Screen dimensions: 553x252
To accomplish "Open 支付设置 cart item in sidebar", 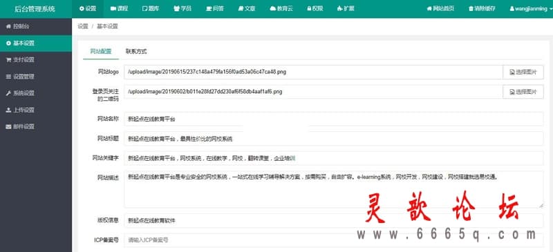I will (x=36, y=60).
